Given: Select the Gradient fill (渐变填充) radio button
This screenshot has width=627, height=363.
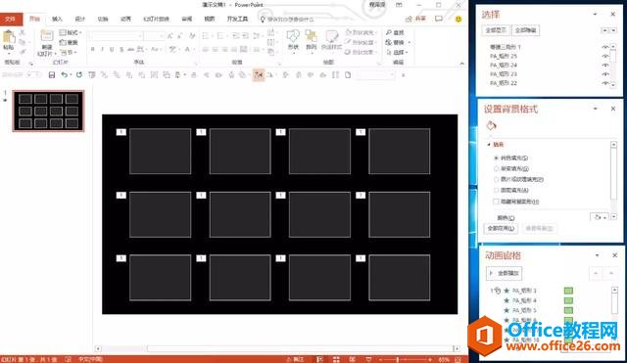Looking at the screenshot, I should tap(497, 169).
